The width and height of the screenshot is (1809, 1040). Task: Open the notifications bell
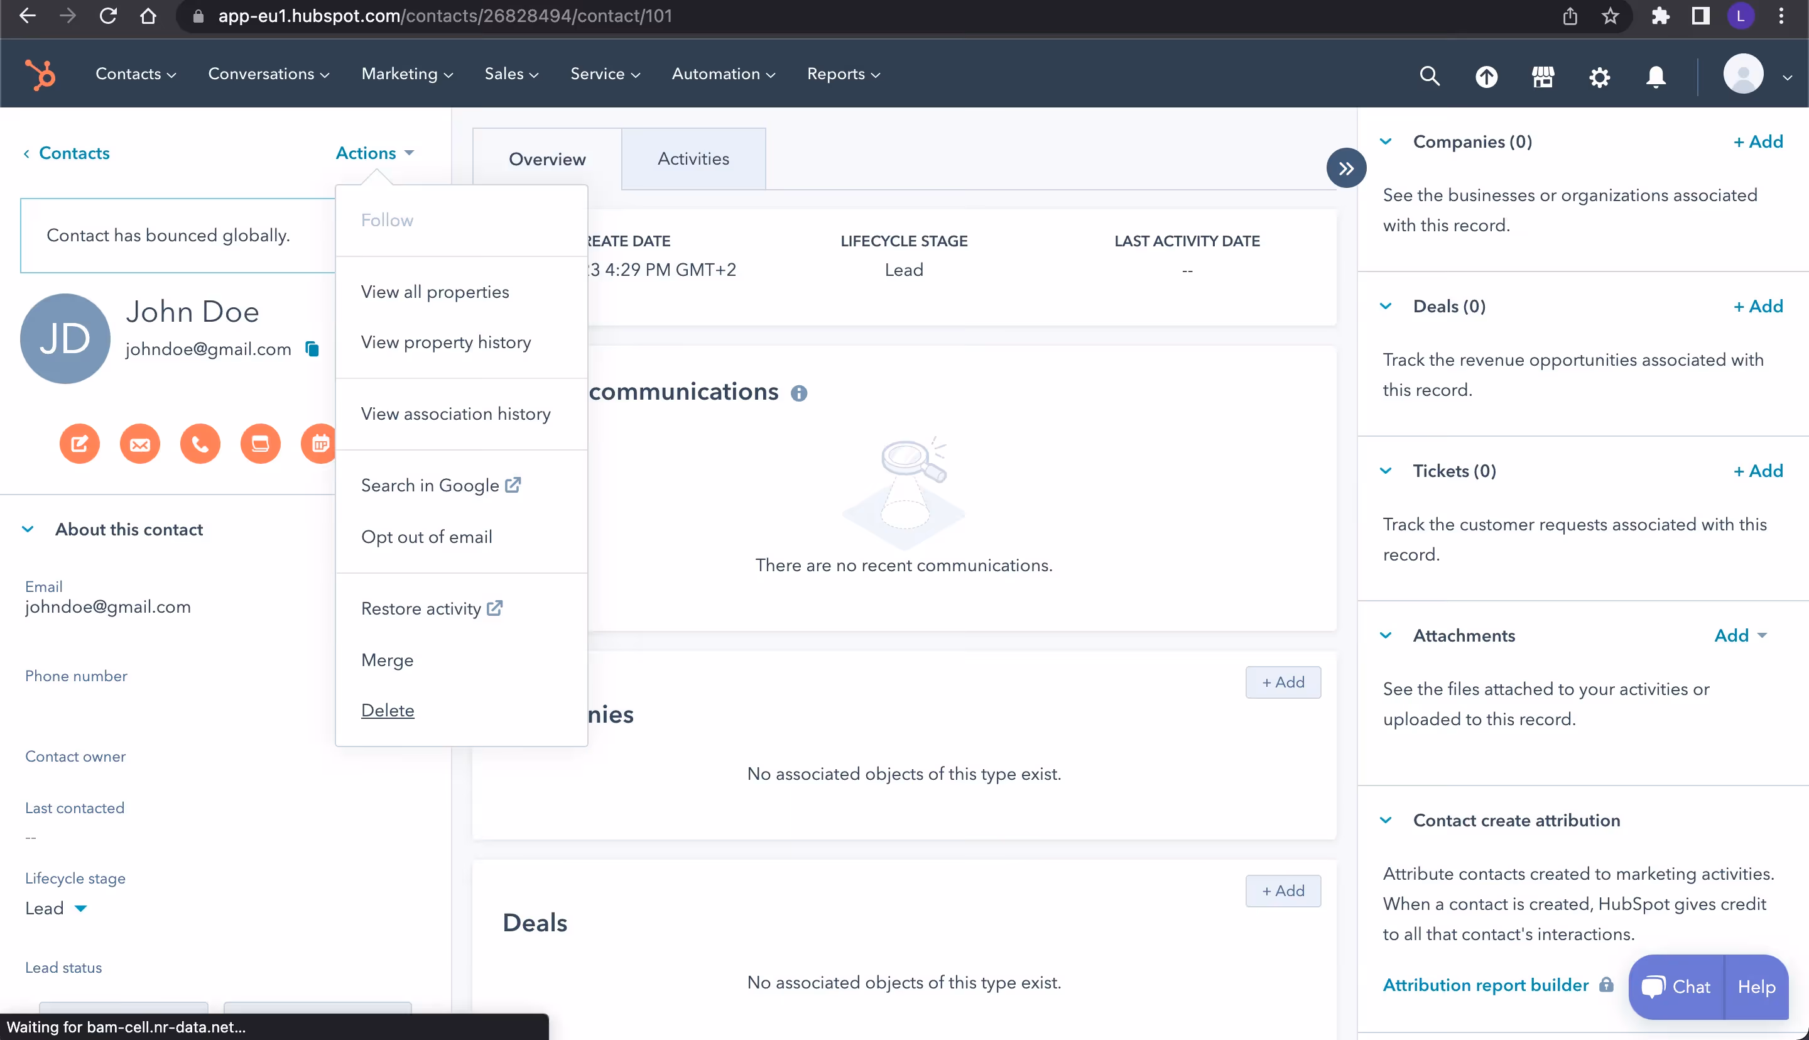pos(1656,77)
